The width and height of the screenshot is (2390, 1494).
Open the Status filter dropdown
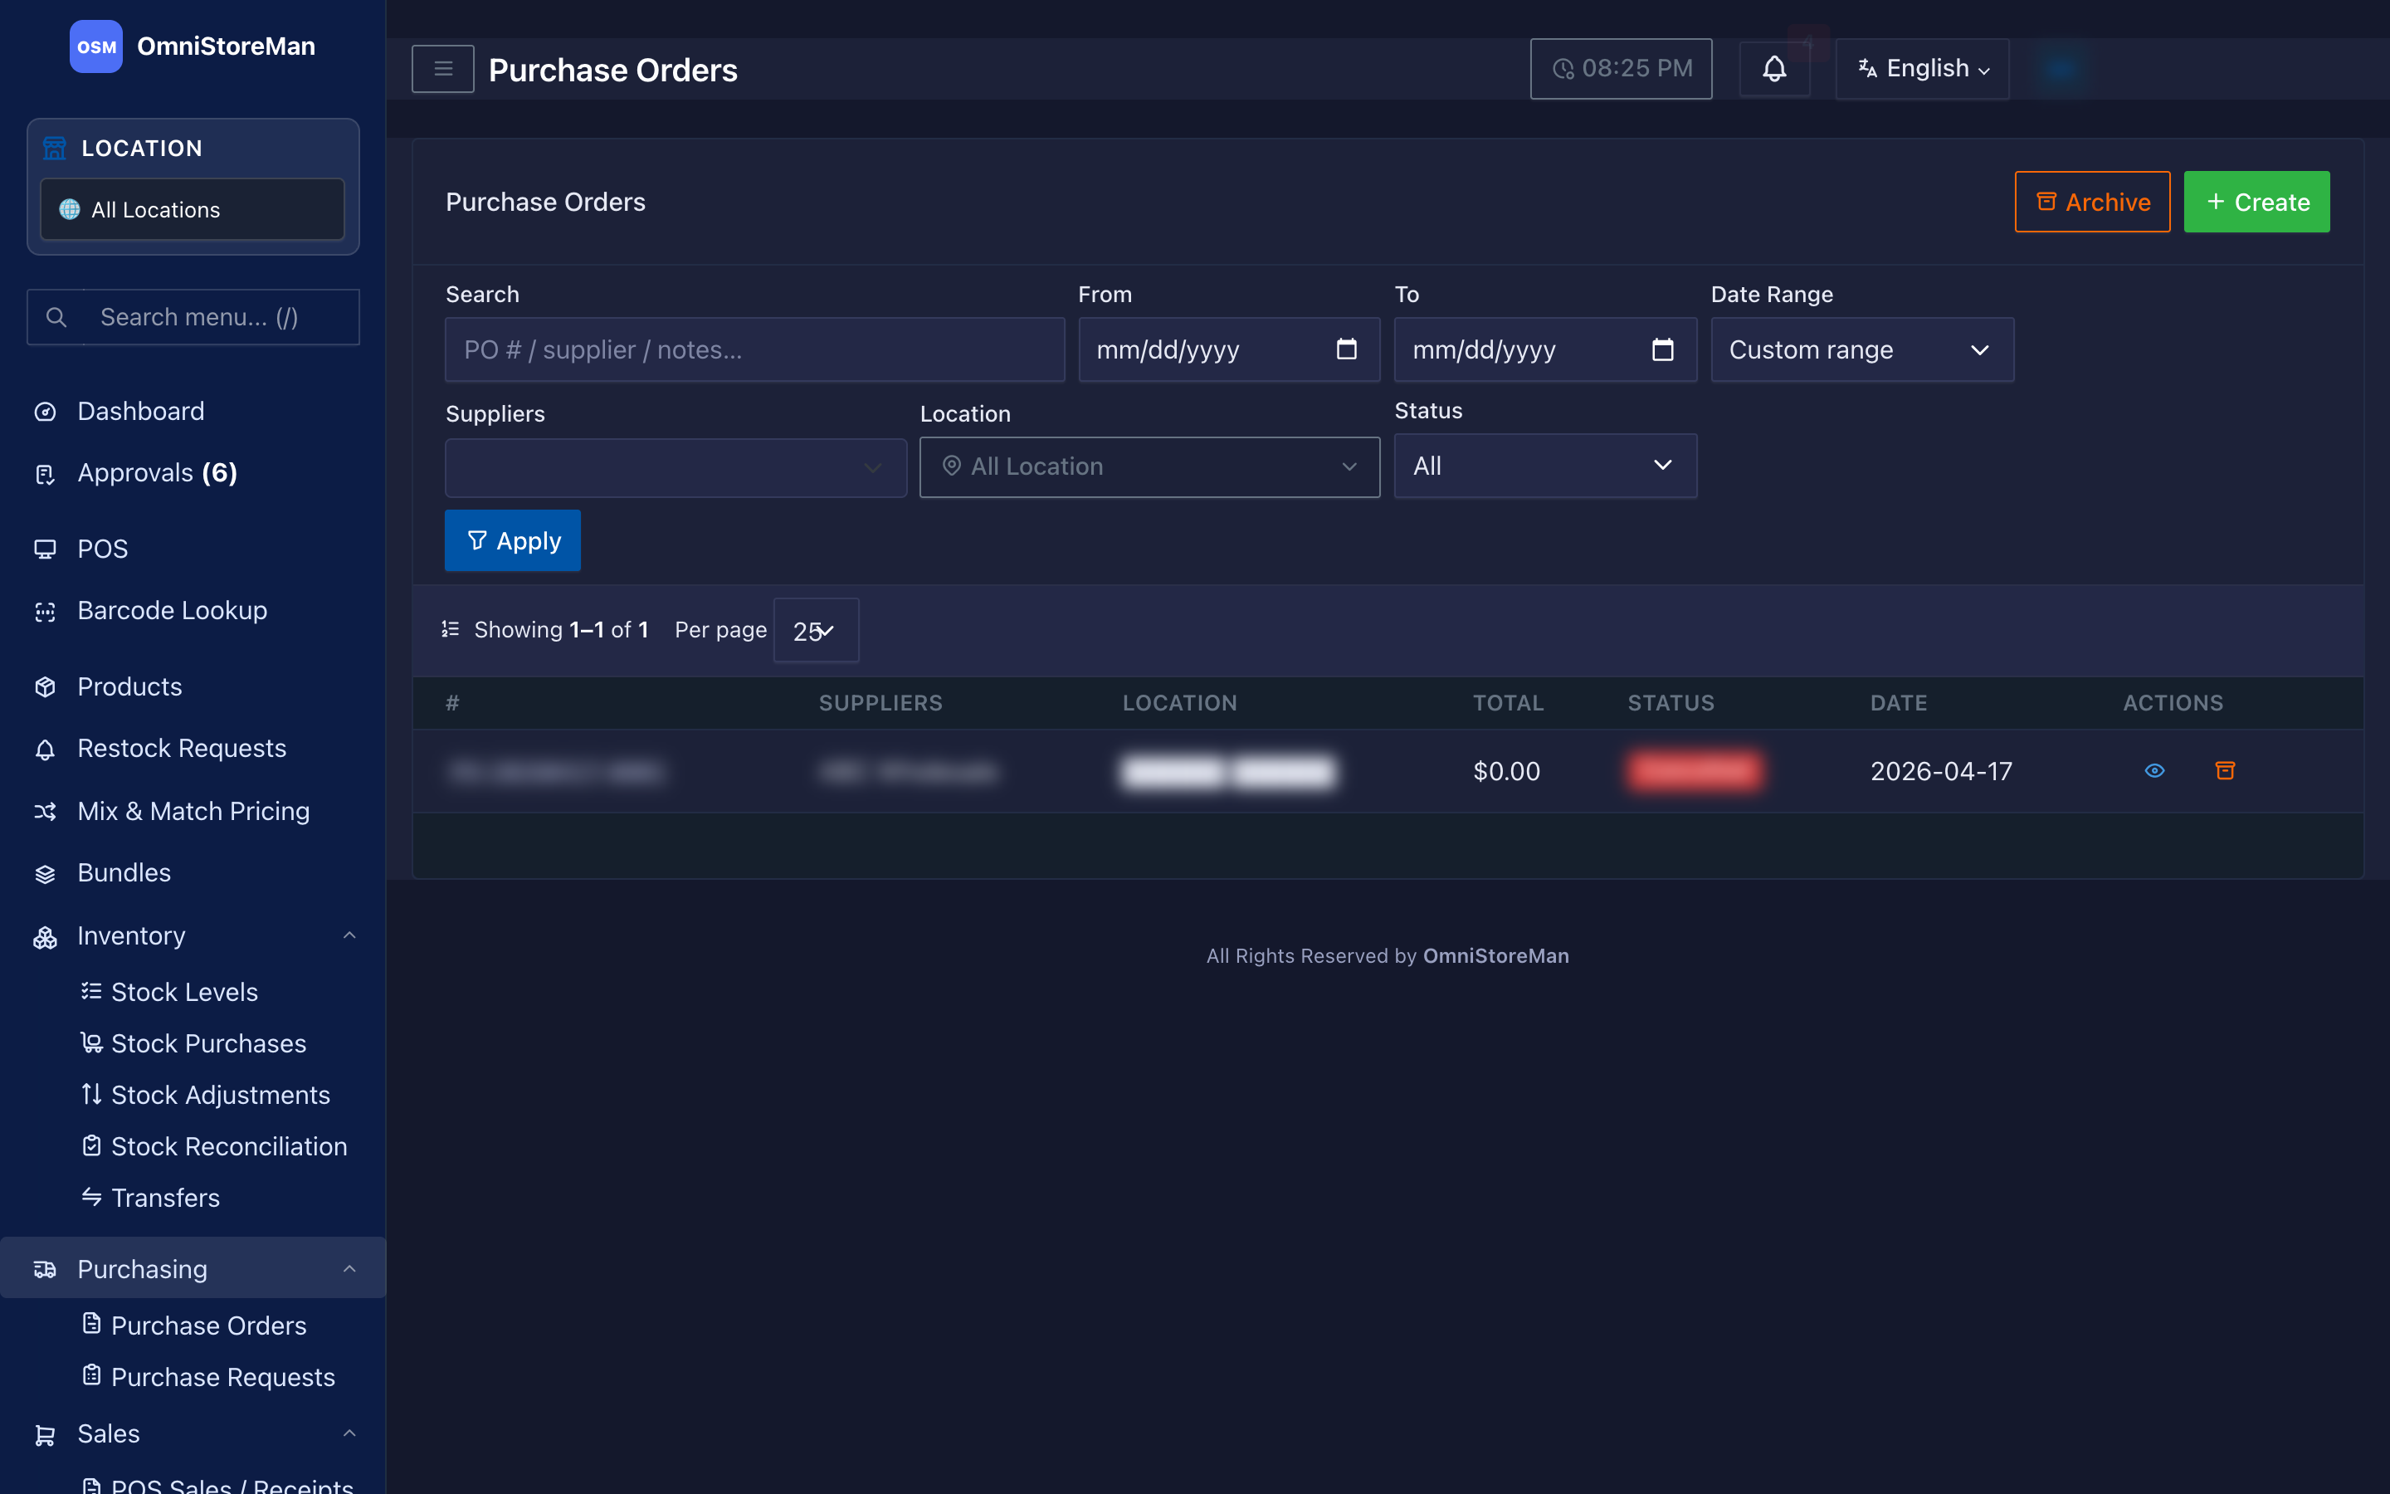(x=1545, y=466)
